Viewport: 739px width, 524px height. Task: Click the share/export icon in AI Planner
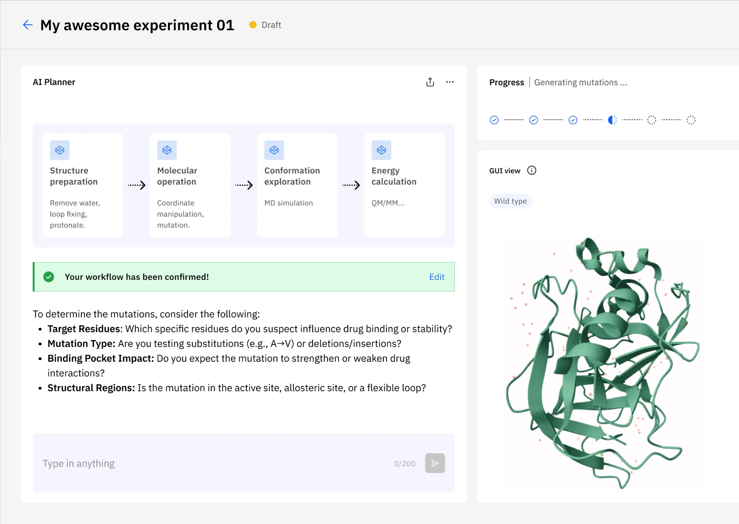click(x=430, y=82)
